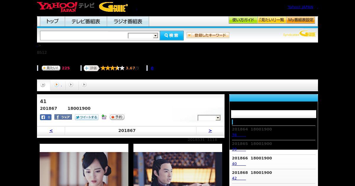Select the first down-arrow tab icon
This screenshot has width=355, height=186.
(43, 85)
